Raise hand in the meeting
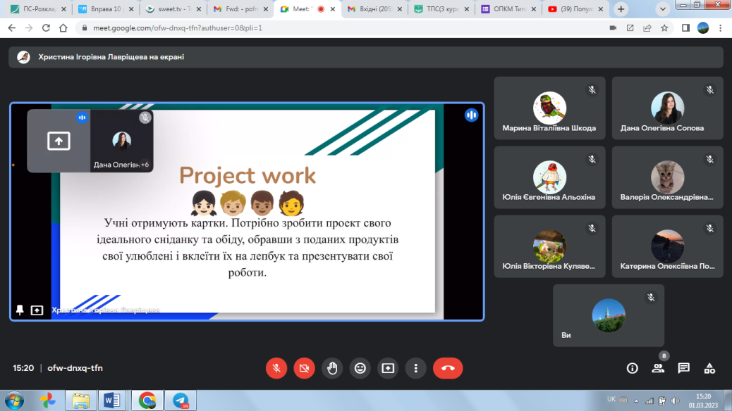 (x=332, y=368)
